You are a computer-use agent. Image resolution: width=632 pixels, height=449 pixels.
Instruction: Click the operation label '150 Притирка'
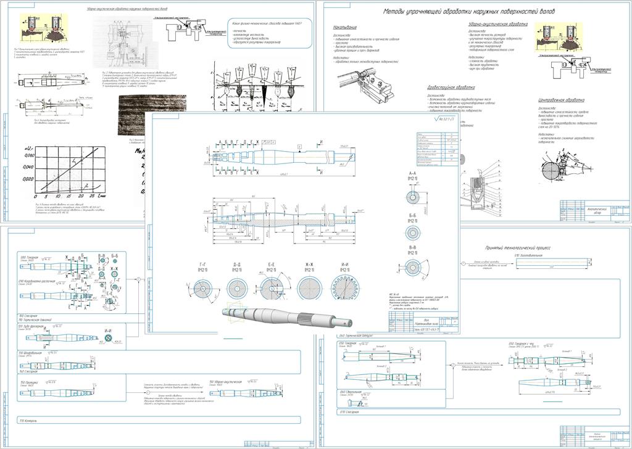(x=30, y=381)
